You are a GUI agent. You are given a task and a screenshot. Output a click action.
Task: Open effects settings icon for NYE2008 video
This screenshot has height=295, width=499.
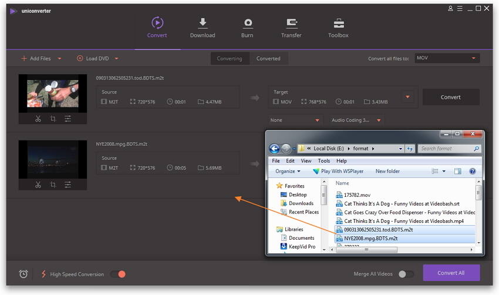[x=68, y=185]
